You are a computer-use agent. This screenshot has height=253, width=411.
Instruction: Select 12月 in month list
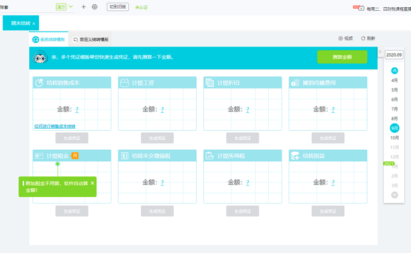395,157
